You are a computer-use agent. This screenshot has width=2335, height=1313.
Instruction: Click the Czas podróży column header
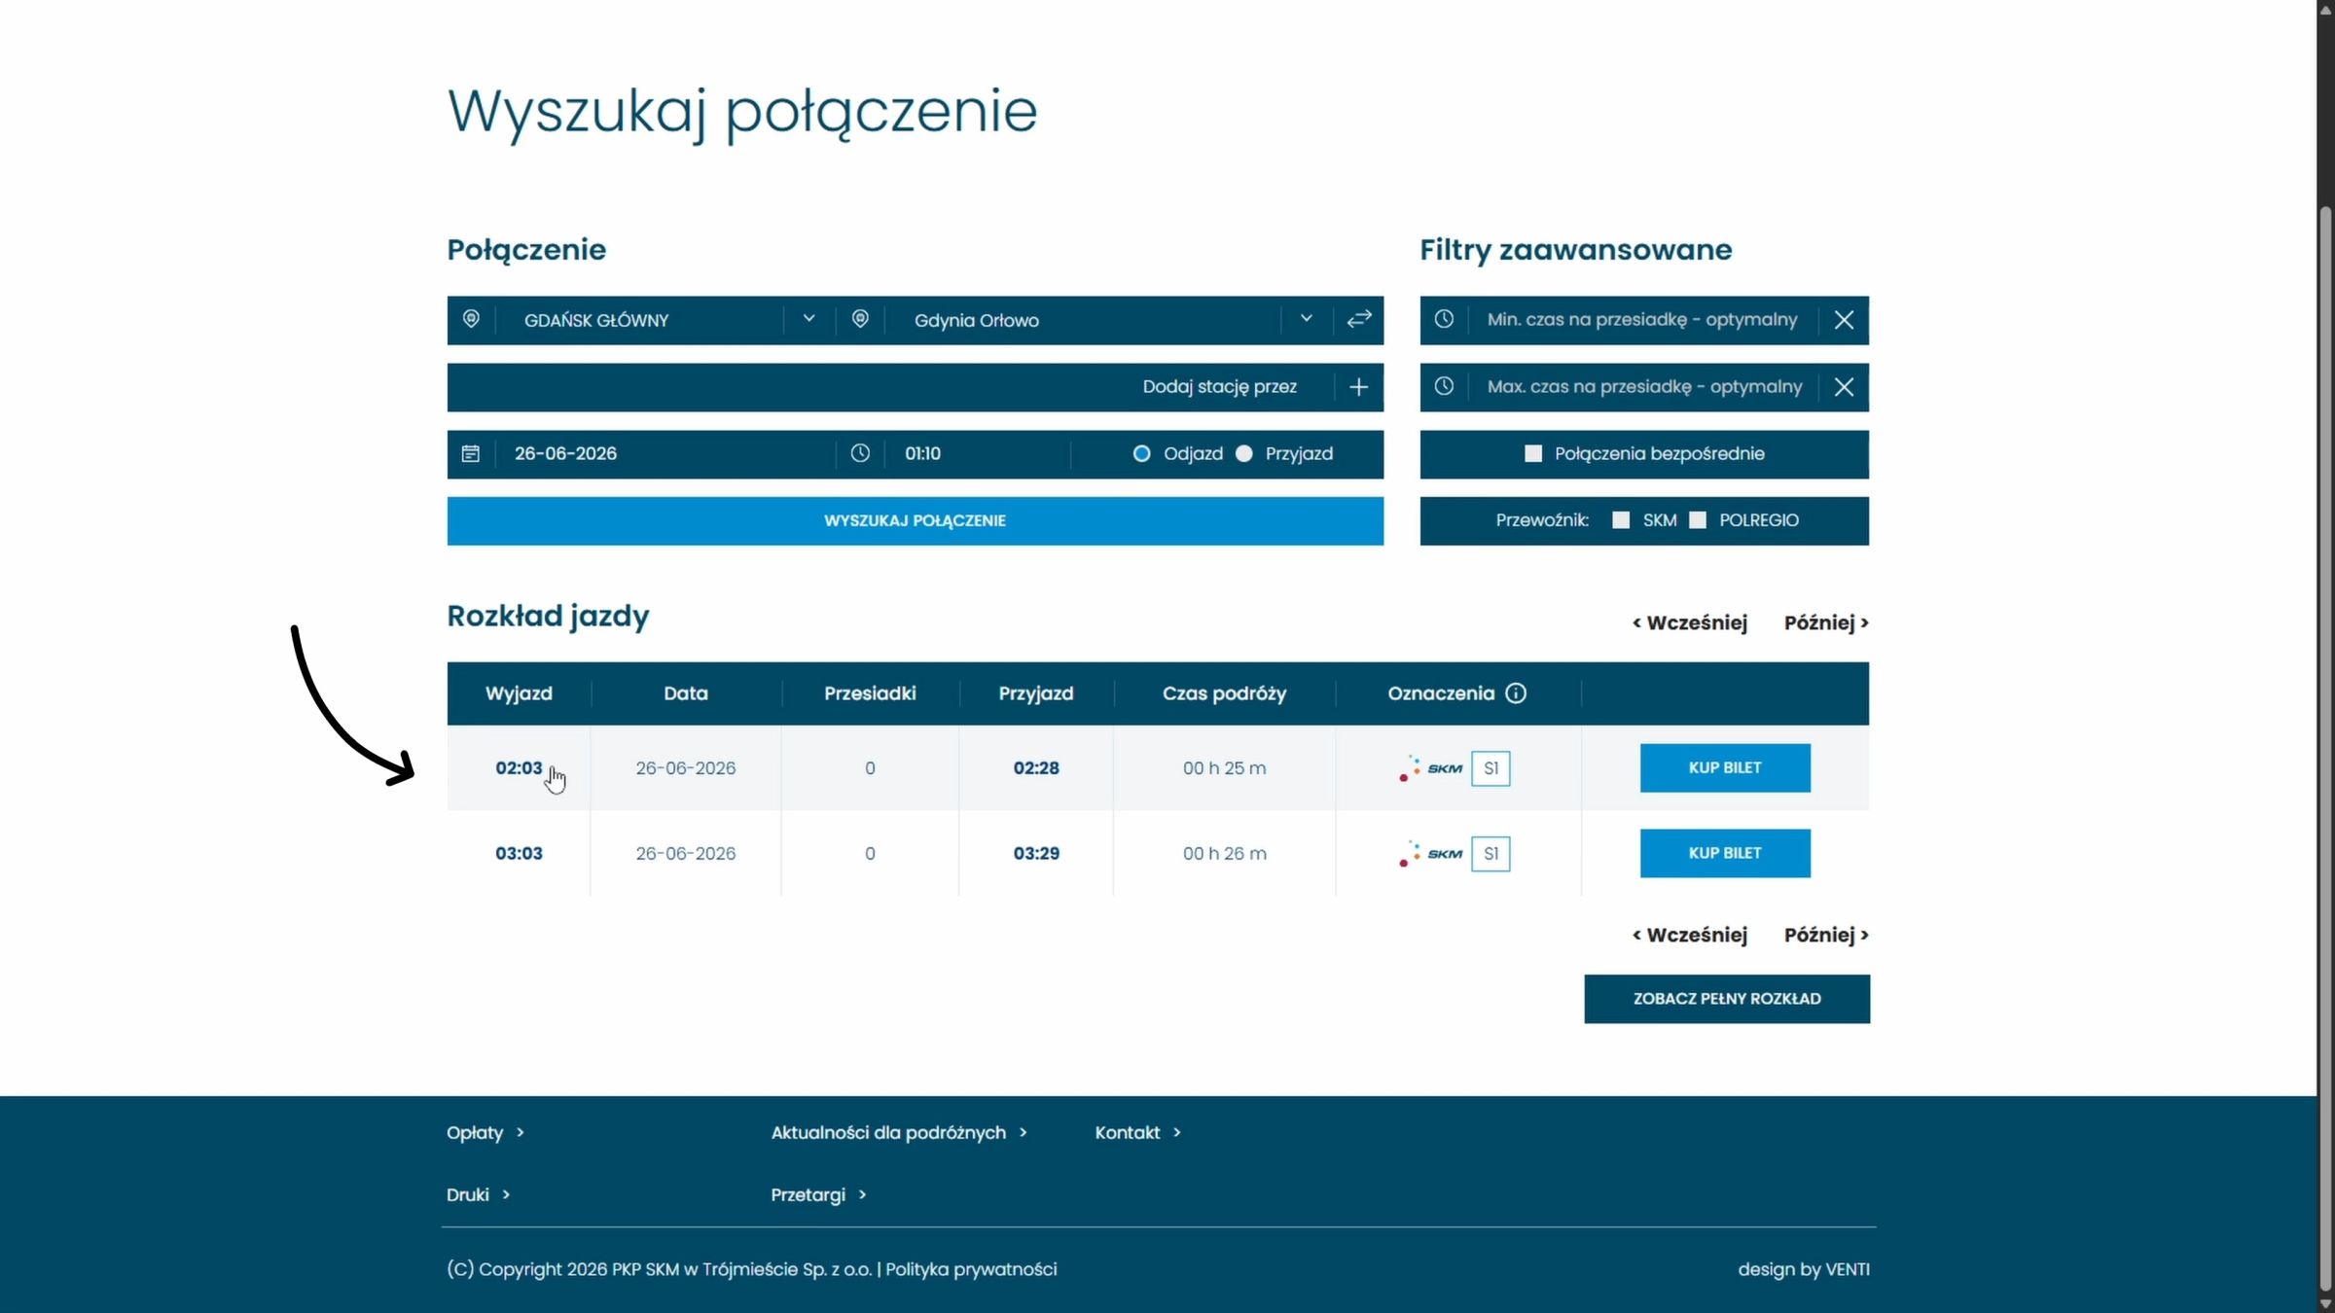point(1224,693)
